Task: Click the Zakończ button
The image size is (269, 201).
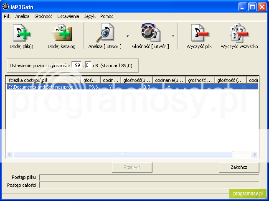Action: 239,167
